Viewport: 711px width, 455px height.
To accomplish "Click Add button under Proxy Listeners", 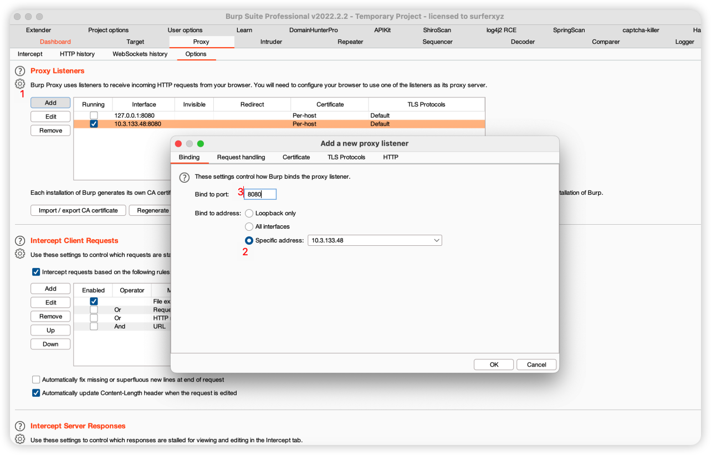I will tap(50, 102).
